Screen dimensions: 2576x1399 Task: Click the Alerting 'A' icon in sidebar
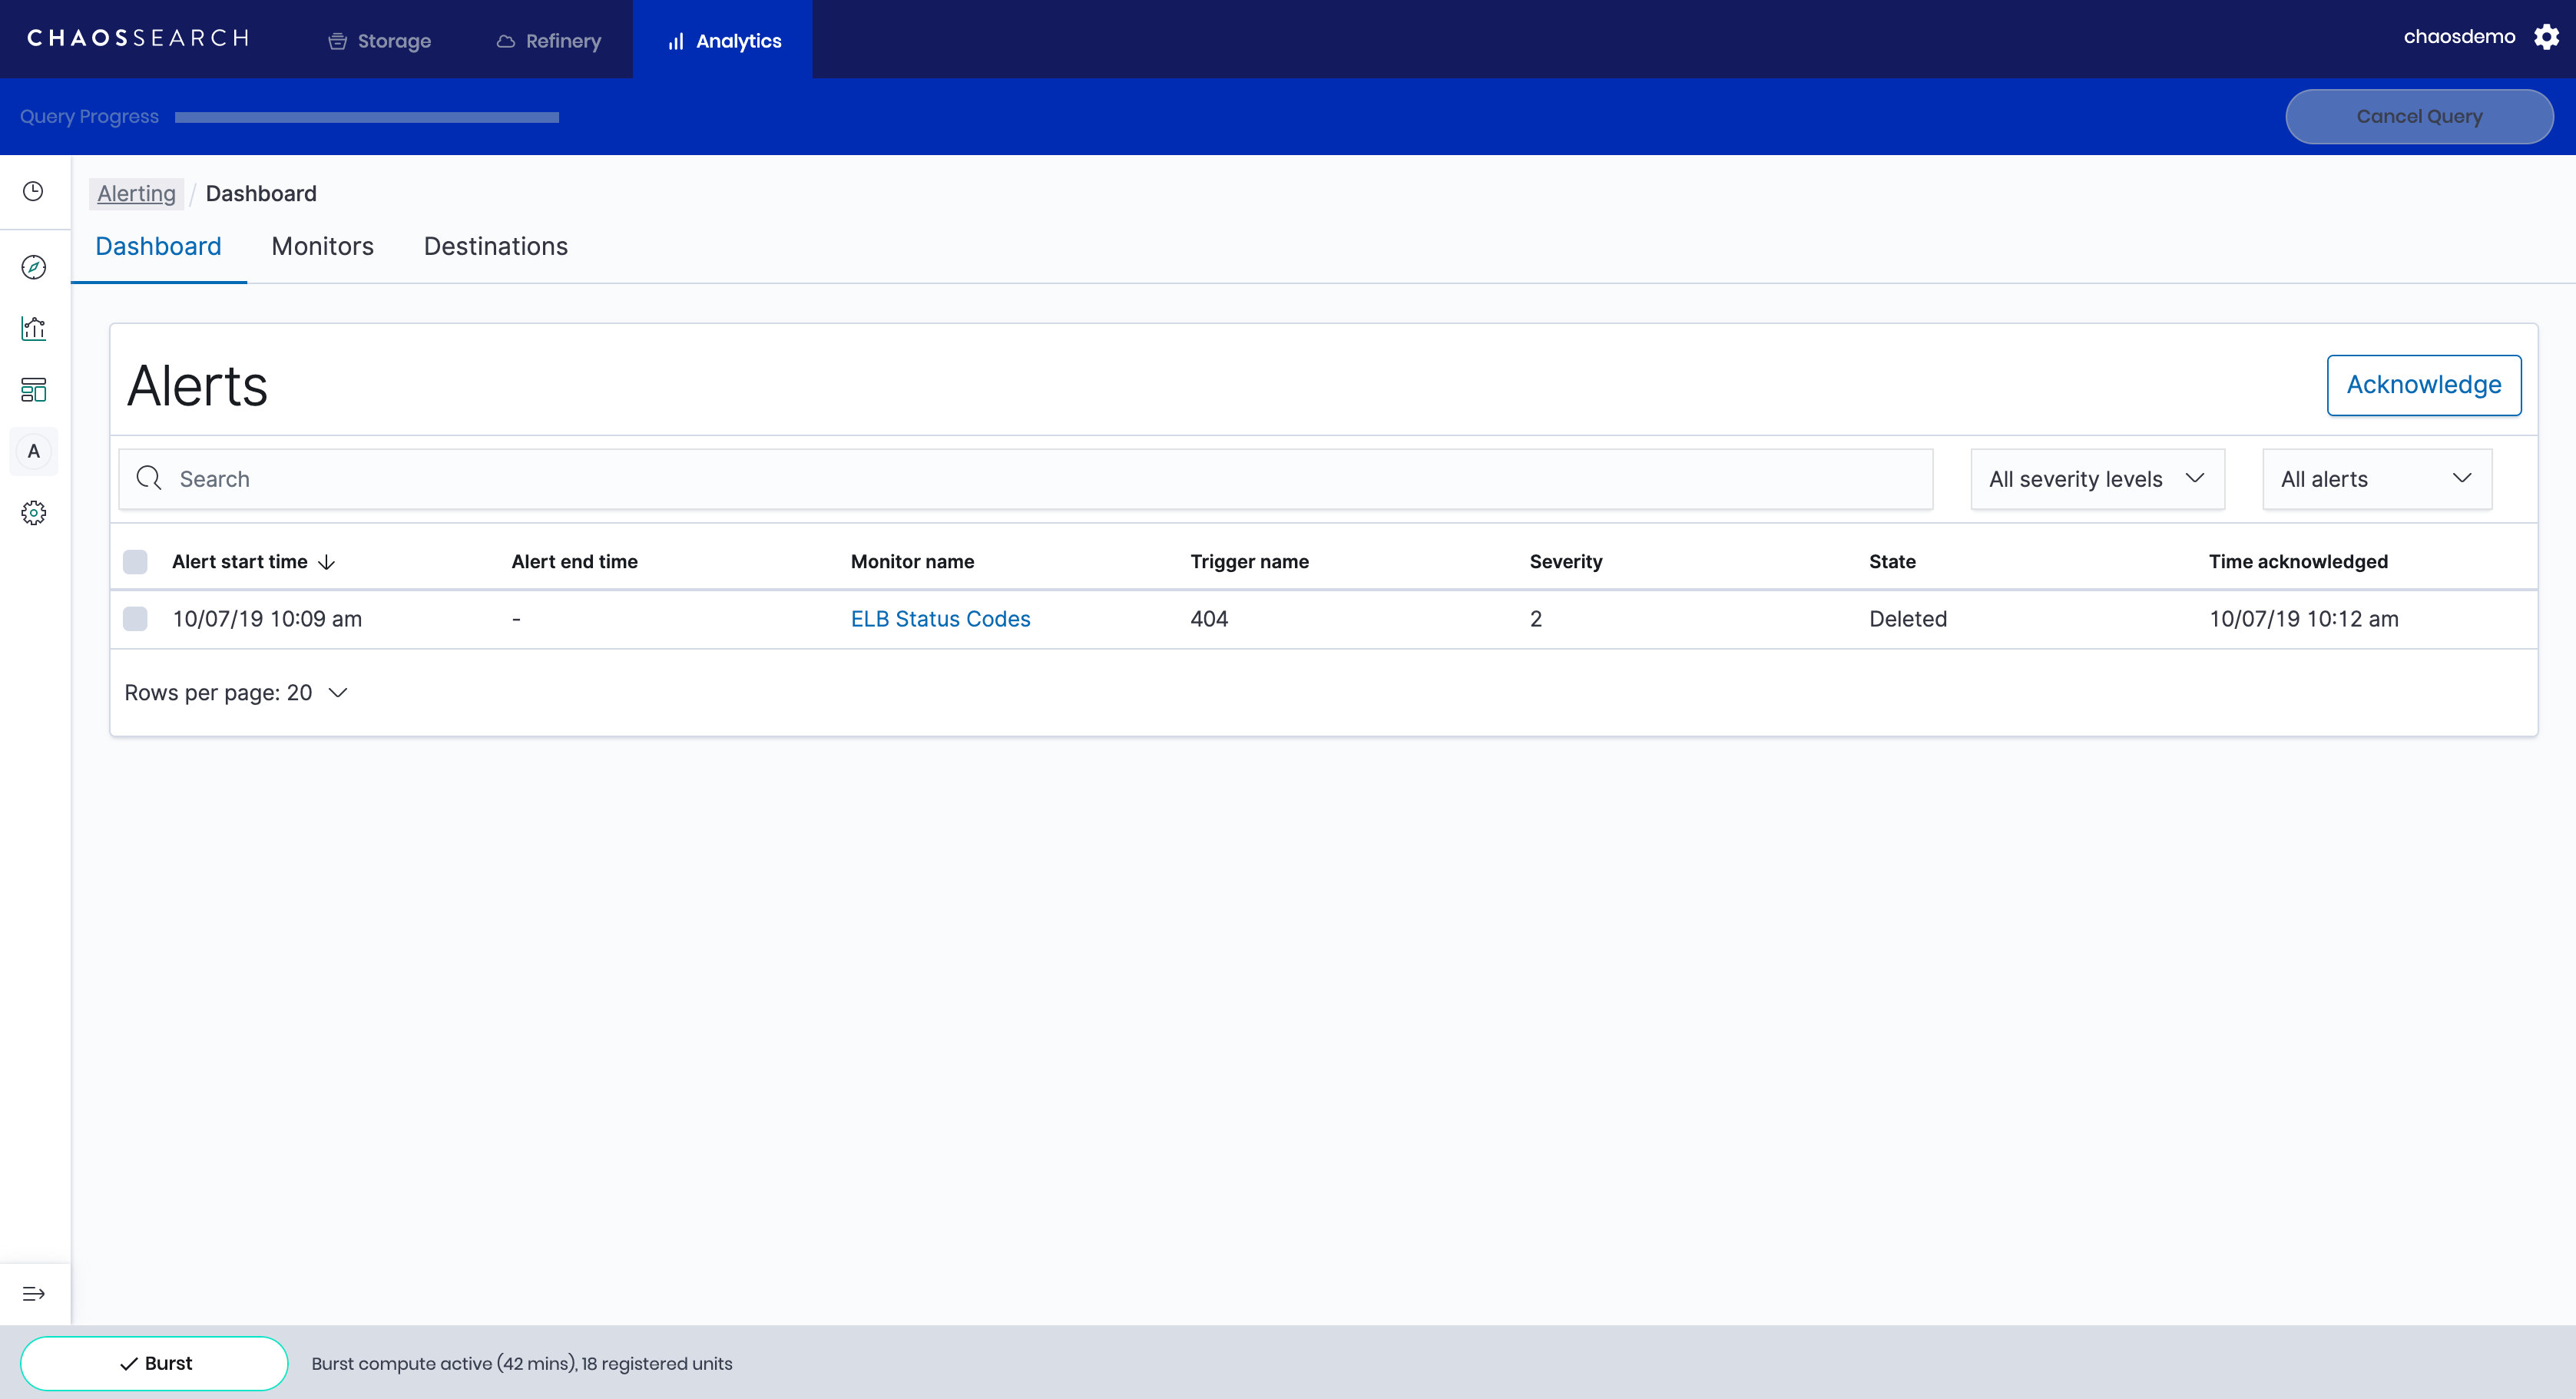33,451
